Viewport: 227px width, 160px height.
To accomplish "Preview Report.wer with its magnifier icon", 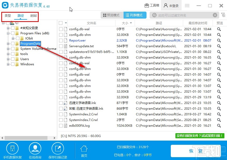I will tap(219, 40).
